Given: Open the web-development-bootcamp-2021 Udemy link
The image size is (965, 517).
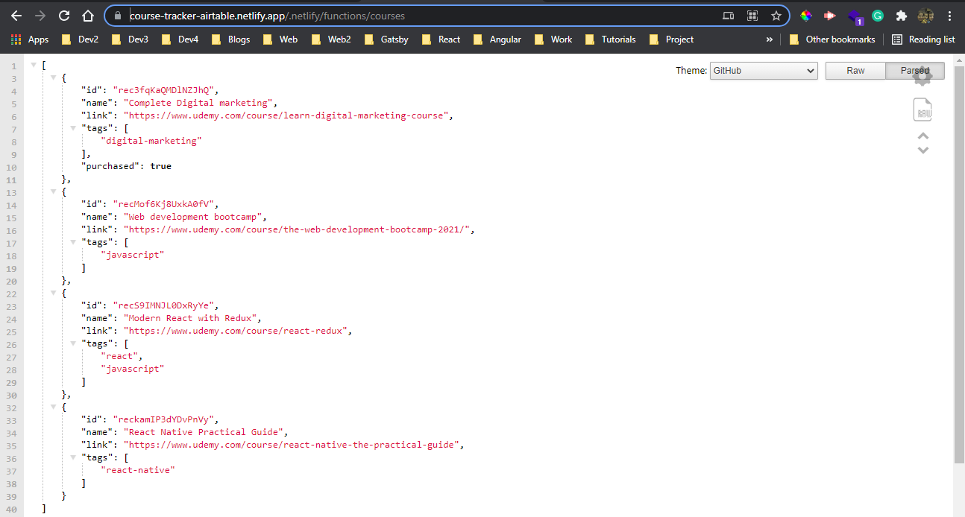Looking at the screenshot, I should 298,229.
